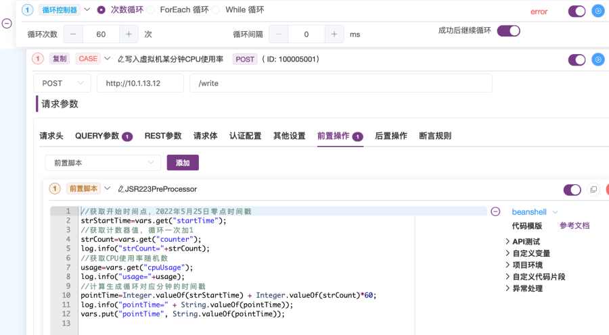Toggle the JSR223PreProcessor enable switch
The image size is (609, 335).
[572, 190]
